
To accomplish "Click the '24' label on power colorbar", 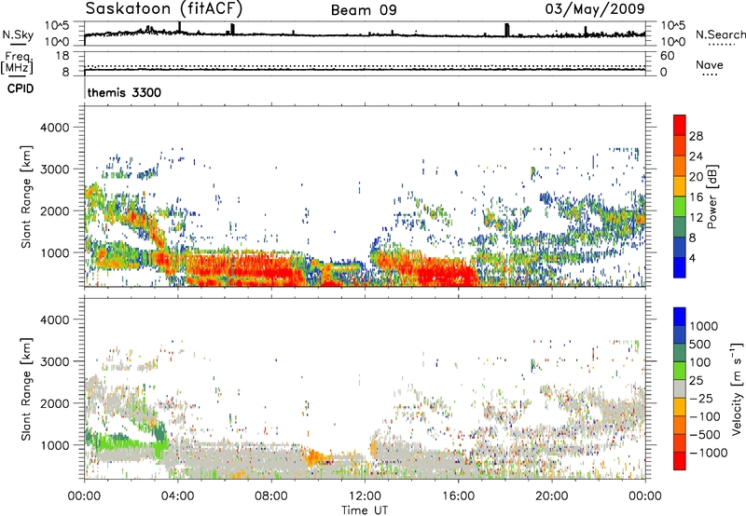I will pos(696,156).
